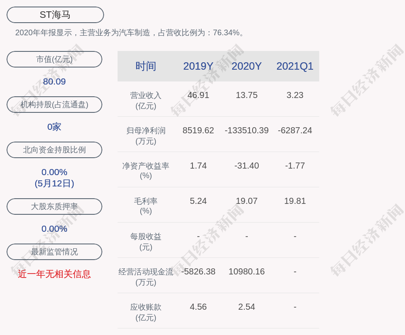Click the 净资产收益率(%) row label
This screenshot has height=335, width=405.
(x=146, y=171)
